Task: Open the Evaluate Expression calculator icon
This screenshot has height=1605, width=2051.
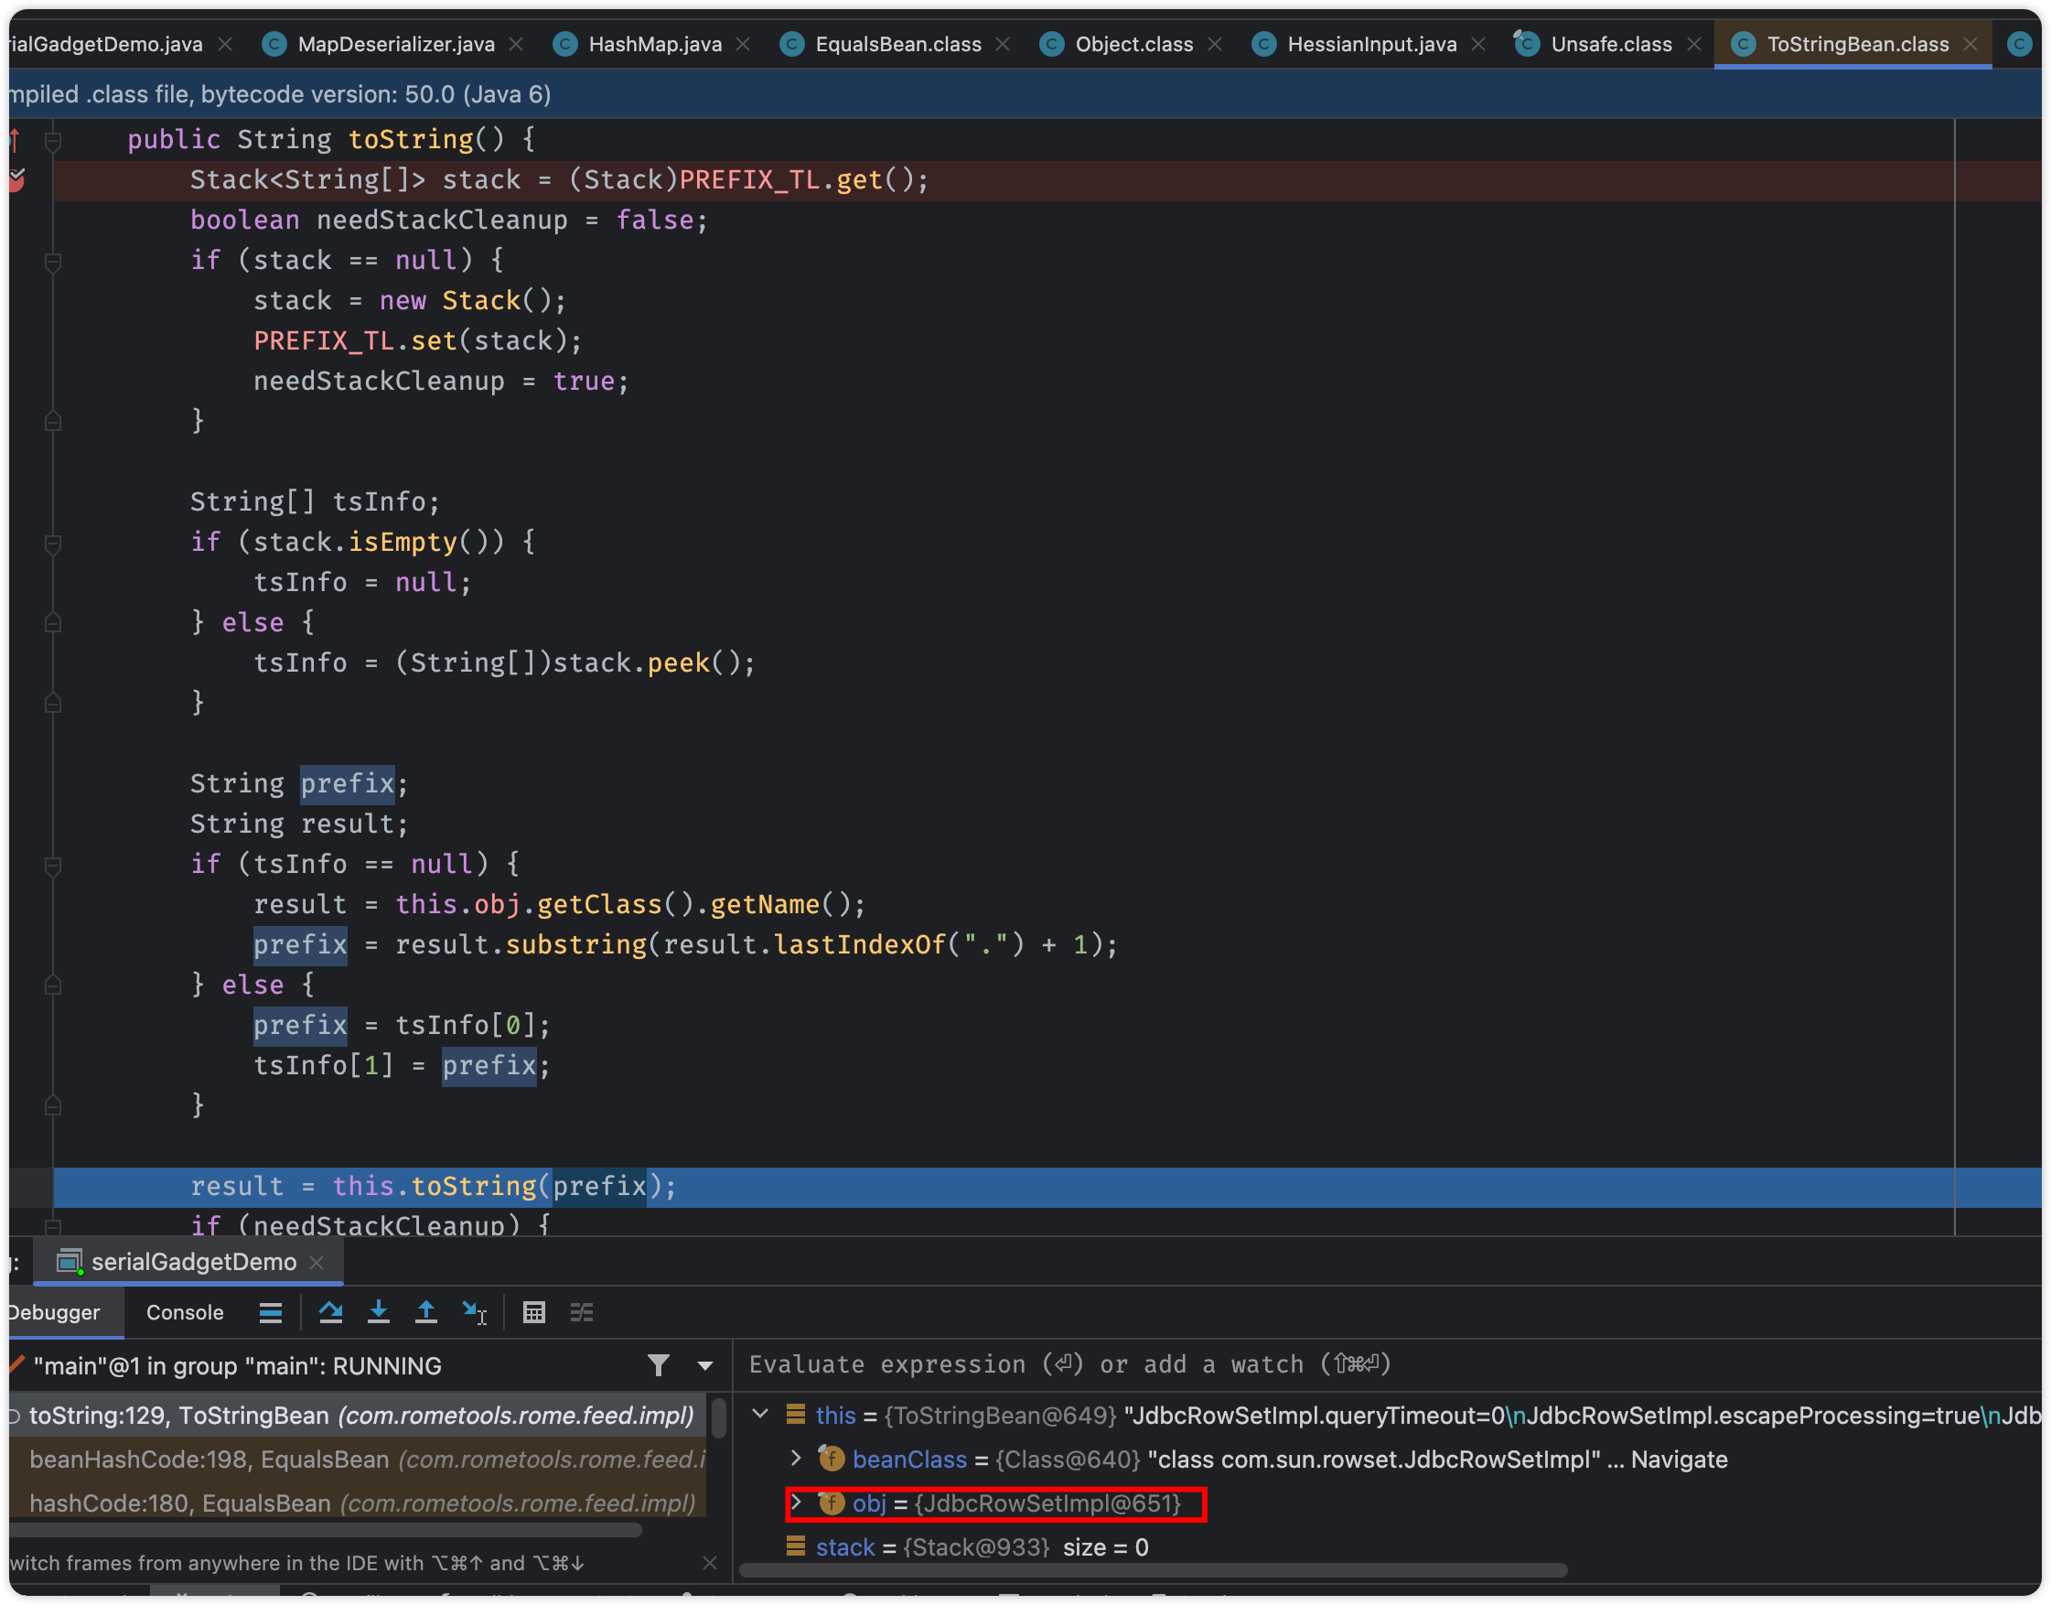Action: pyautogui.click(x=533, y=1313)
